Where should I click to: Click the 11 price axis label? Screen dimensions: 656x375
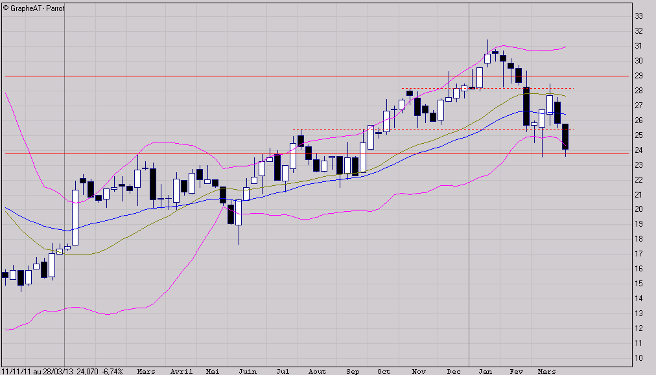coord(639,343)
